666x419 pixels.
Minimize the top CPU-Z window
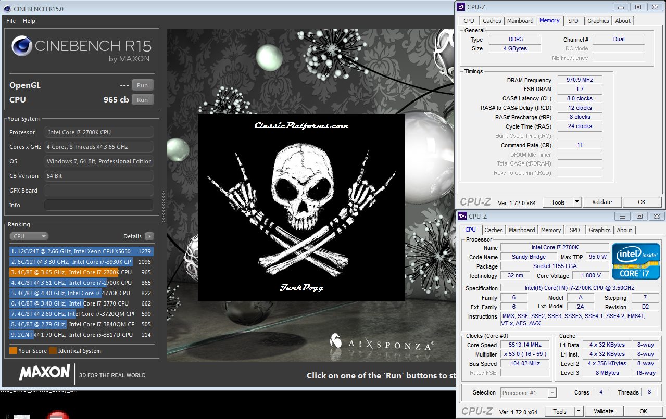[x=620, y=7]
